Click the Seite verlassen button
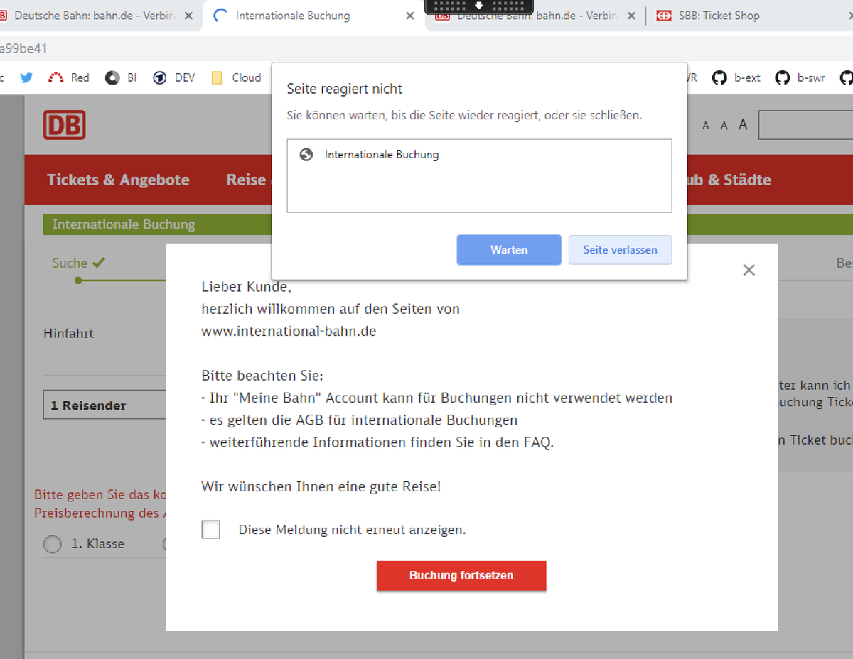Screen dimensions: 853x659 point(620,250)
